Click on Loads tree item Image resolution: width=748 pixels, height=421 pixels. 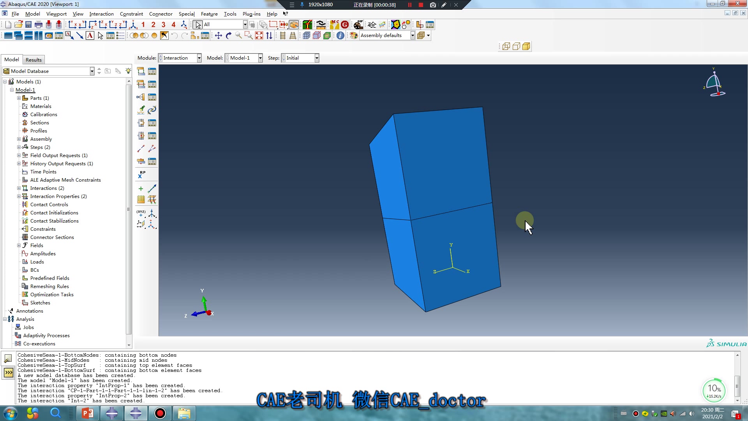coord(37,262)
